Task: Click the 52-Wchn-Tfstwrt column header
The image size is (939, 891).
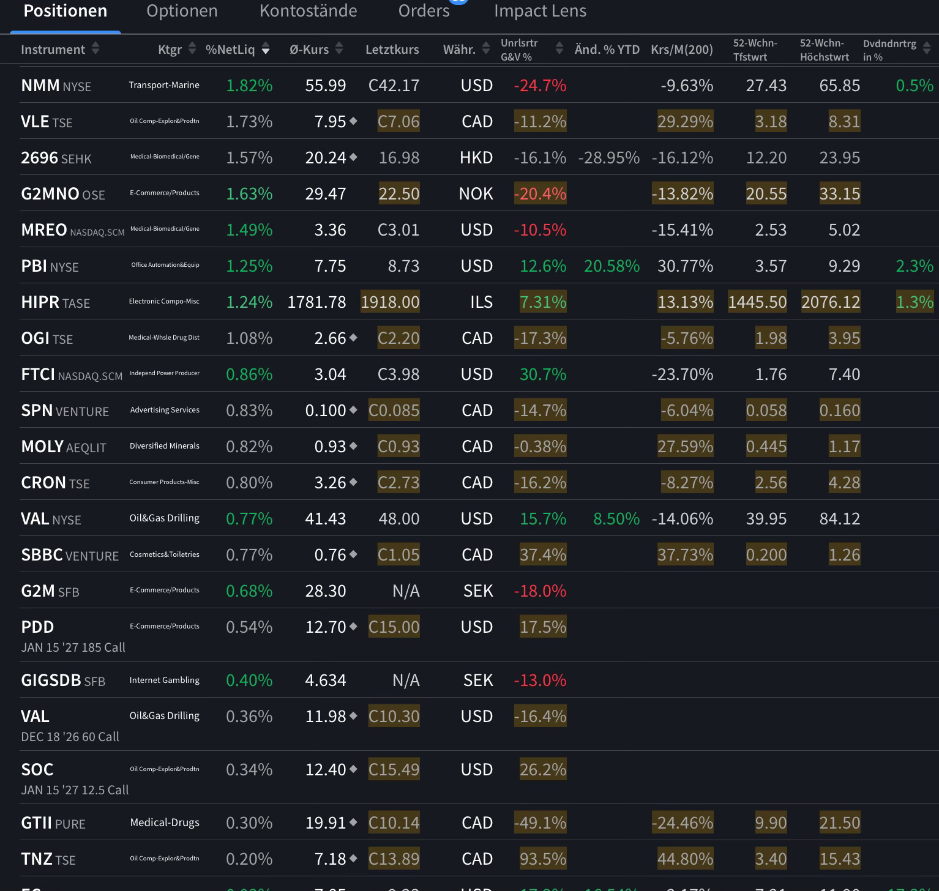Action: (x=755, y=50)
